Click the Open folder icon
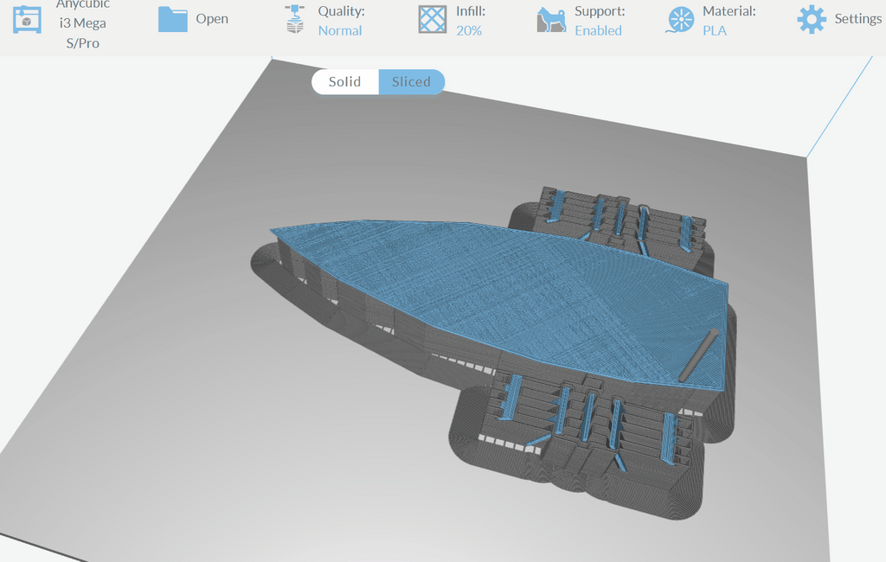Screen dimensions: 886x562 172,19
